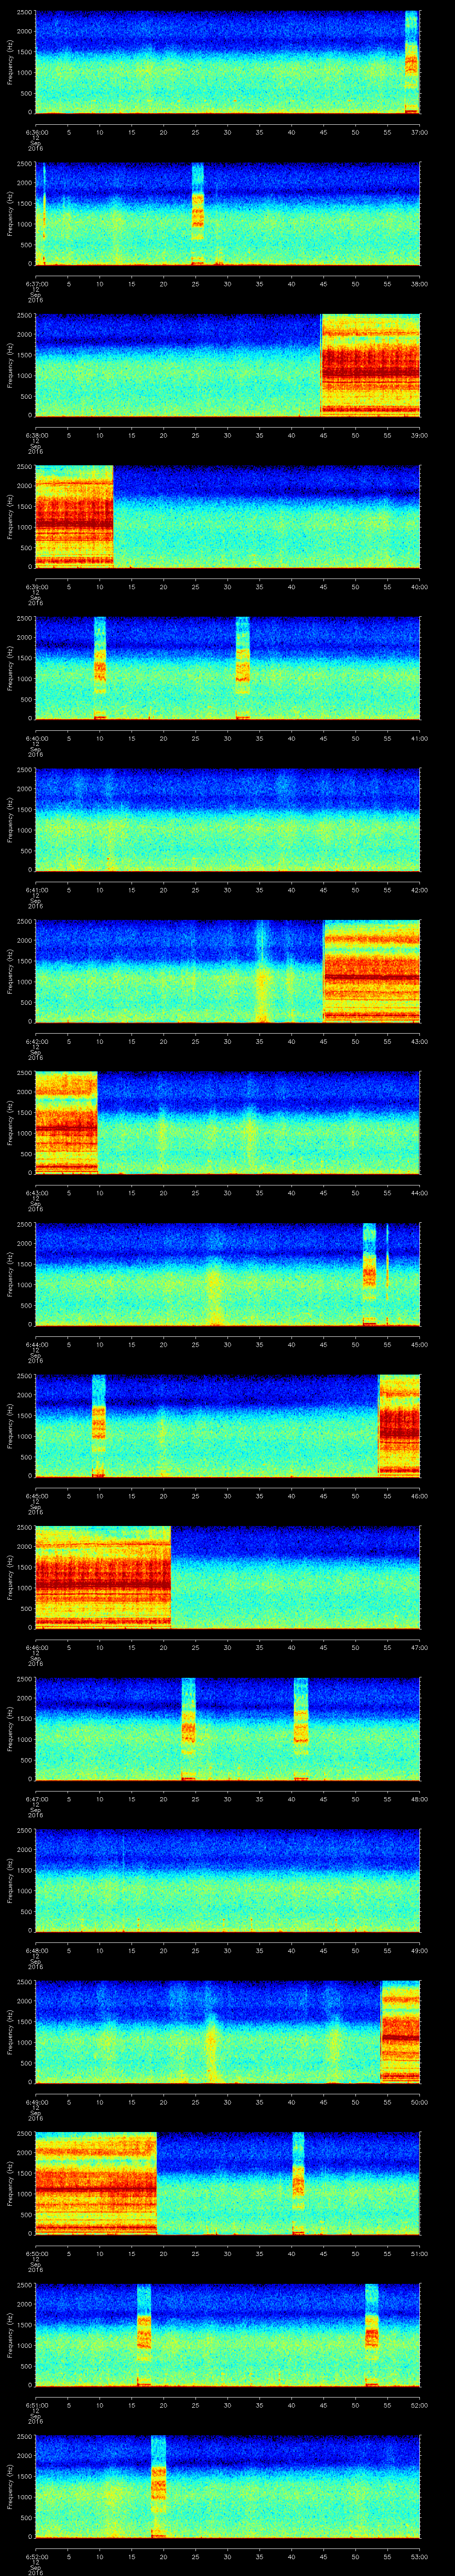Click the short burst near 58 seconds in the 6:36 spectrogram
The image size is (455, 2576).
click(411, 62)
